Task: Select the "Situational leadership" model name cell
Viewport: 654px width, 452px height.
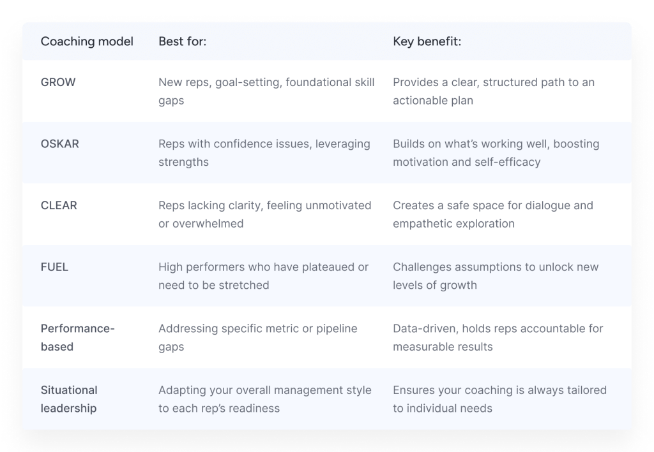Action: click(69, 399)
